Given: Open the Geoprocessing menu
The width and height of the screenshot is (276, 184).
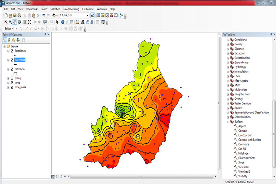Looking at the screenshot, I should [x=71, y=8].
